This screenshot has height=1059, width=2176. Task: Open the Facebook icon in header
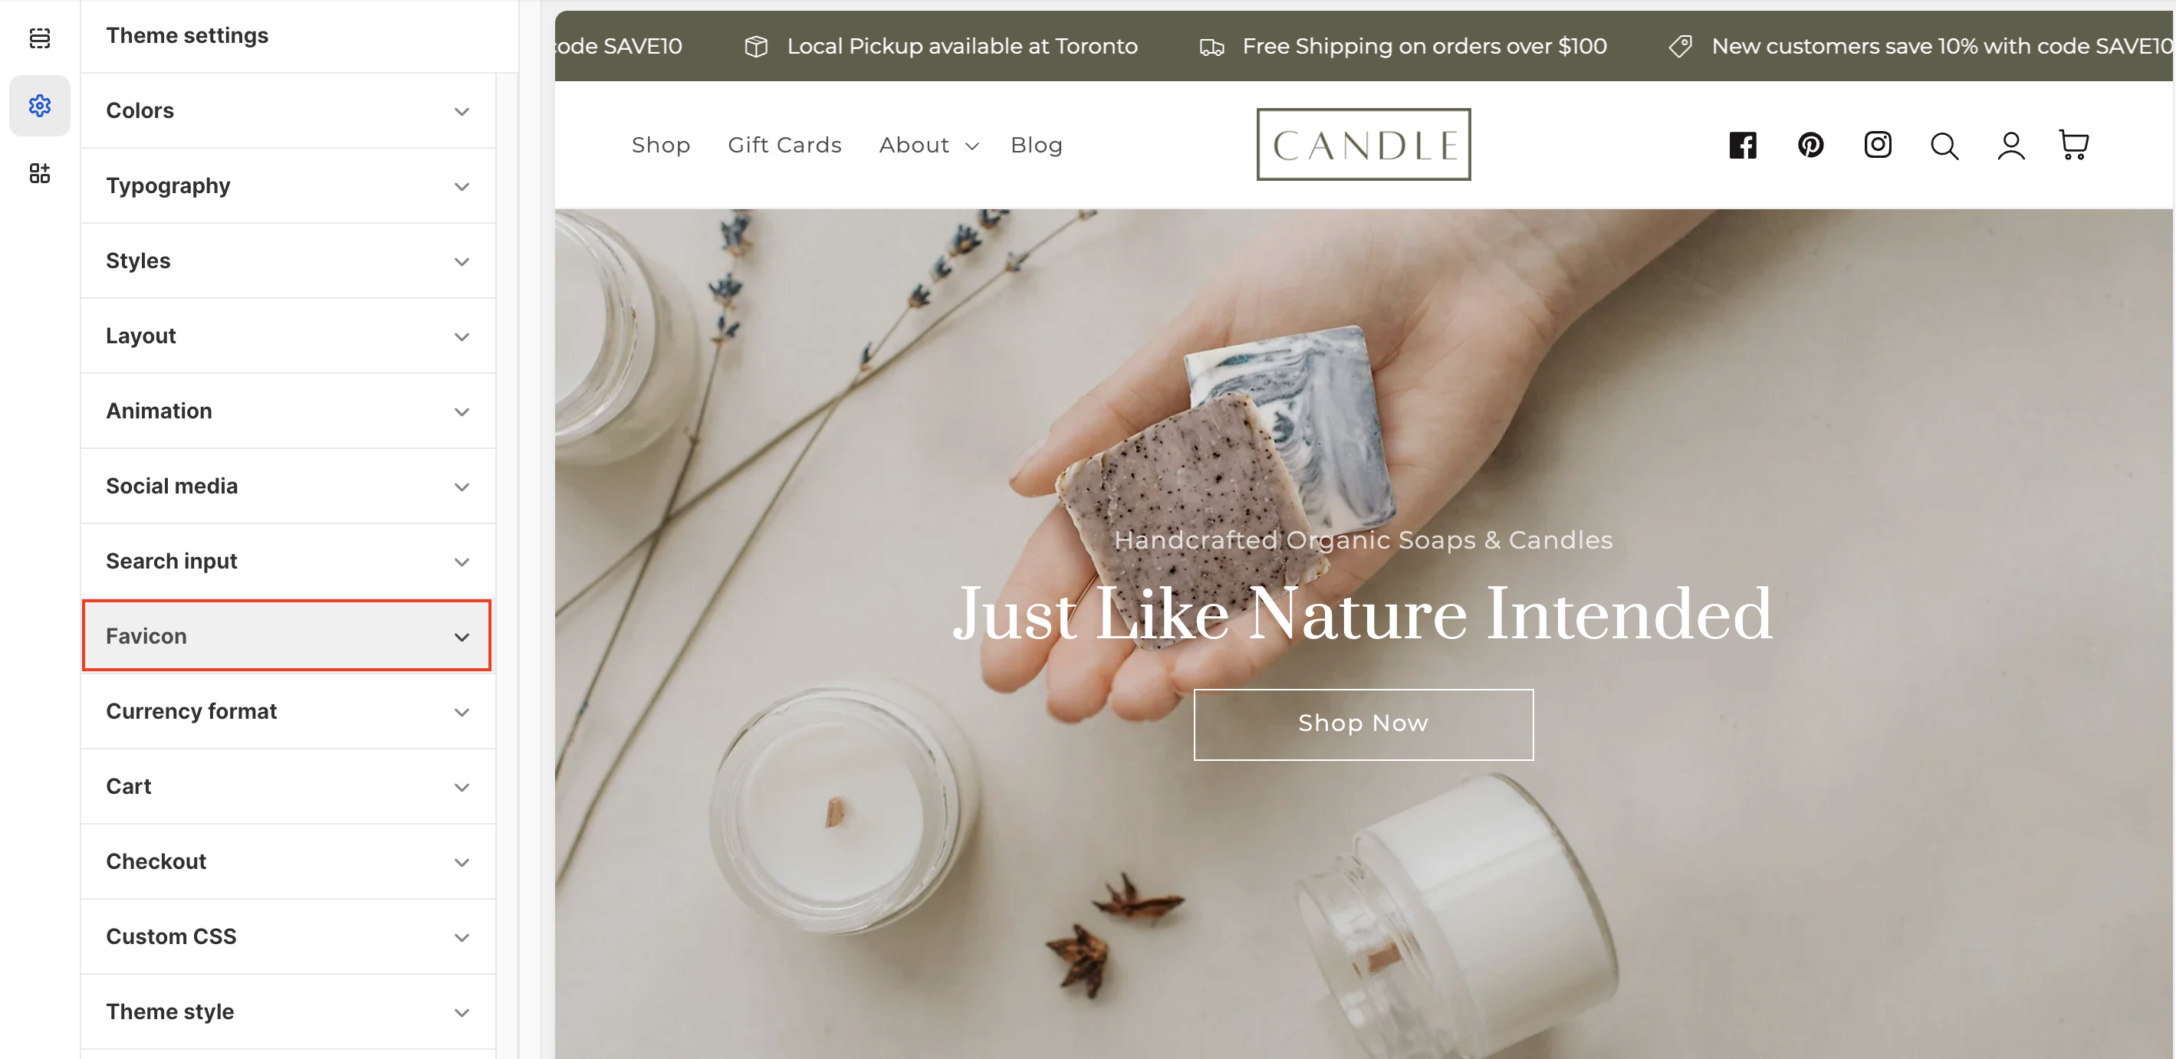tap(1742, 146)
